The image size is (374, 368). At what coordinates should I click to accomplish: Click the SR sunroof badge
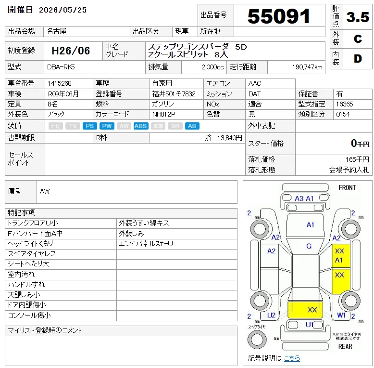pyautogui.click(x=175, y=126)
